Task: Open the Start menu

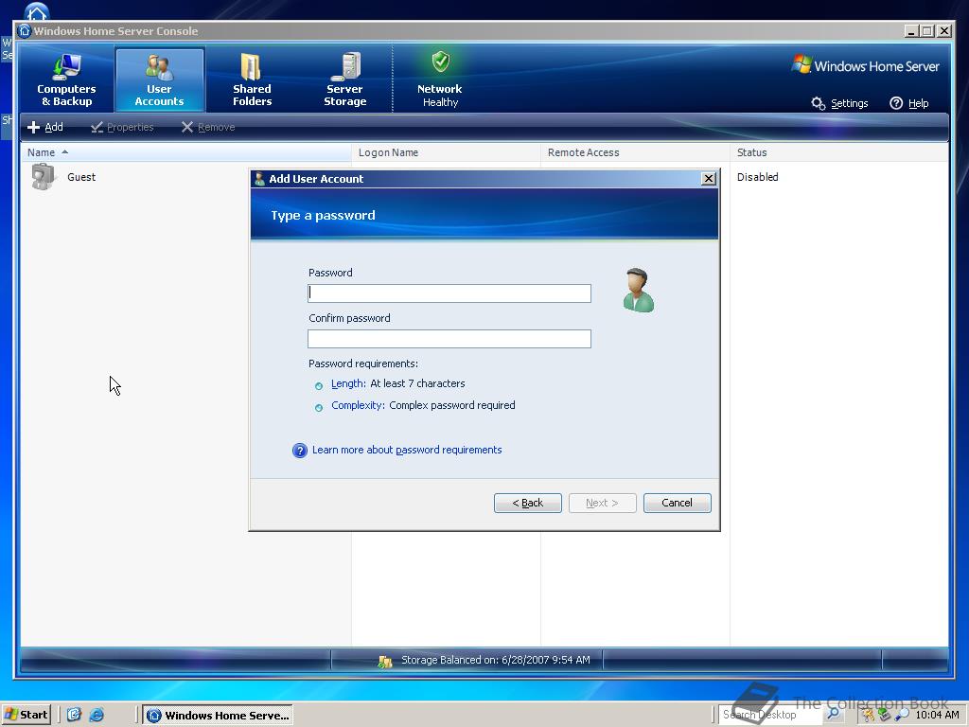Action: pos(26,715)
